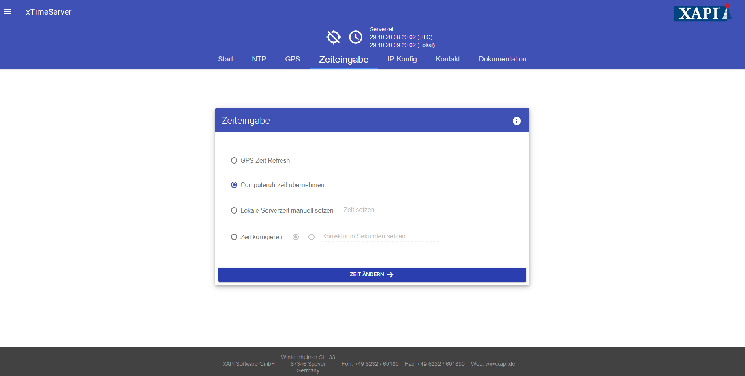The height and width of the screenshot is (376, 745).
Task: Click the XAPI logo
Action: tap(703, 13)
